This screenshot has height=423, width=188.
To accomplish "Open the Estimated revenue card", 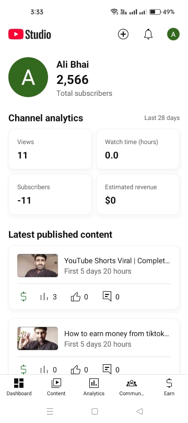I will (x=138, y=194).
